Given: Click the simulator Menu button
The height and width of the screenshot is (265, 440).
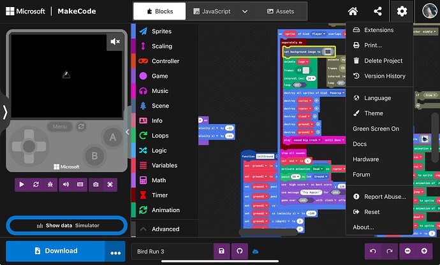Looking at the screenshot, I should [59, 127].
